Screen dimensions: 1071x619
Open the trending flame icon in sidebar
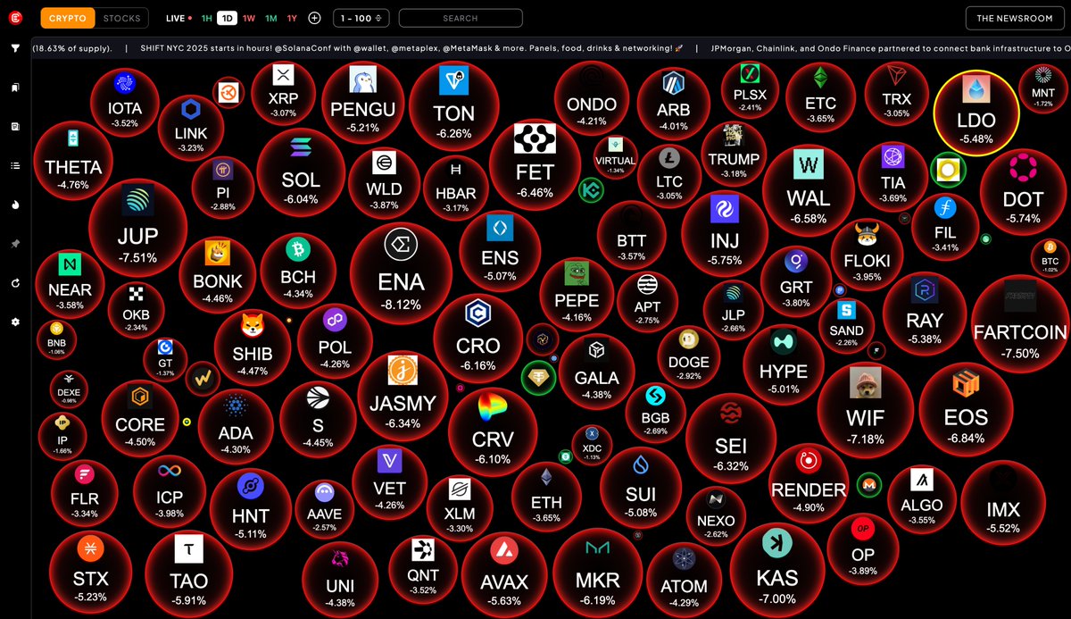[15, 205]
